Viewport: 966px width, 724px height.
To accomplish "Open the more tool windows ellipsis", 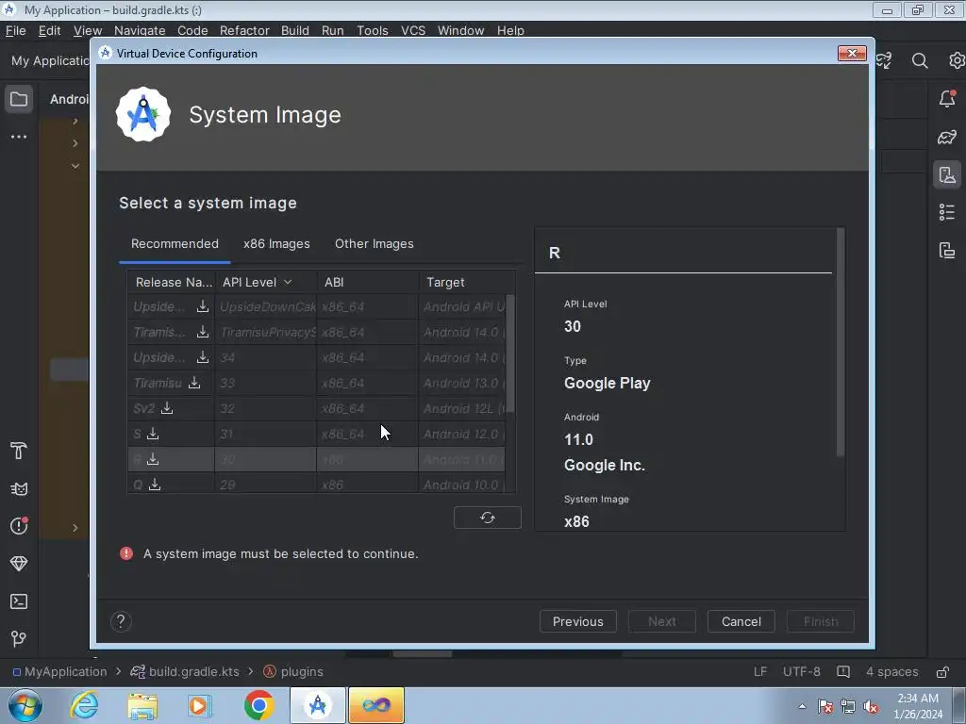I will click(19, 137).
